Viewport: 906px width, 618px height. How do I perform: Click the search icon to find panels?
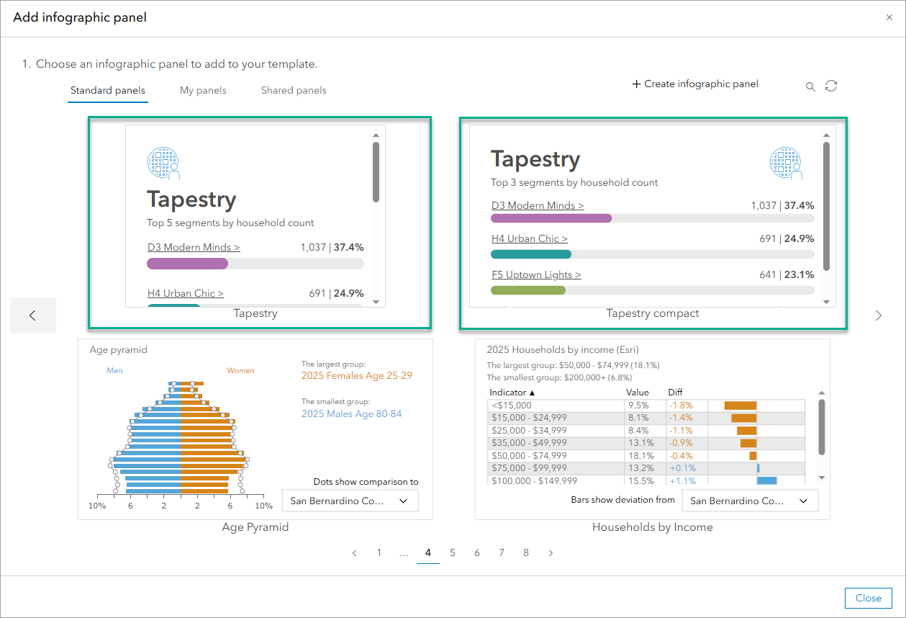[810, 86]
